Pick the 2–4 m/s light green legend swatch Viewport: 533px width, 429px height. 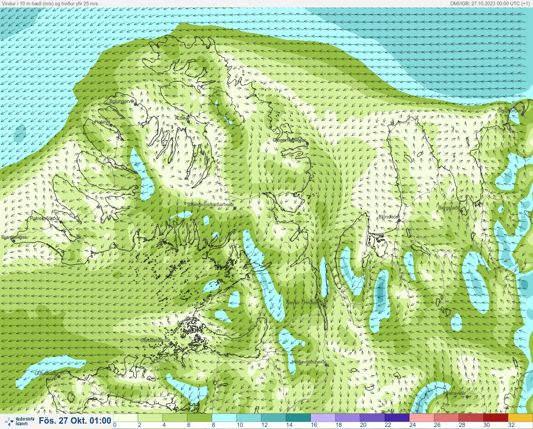click(150, 417)
